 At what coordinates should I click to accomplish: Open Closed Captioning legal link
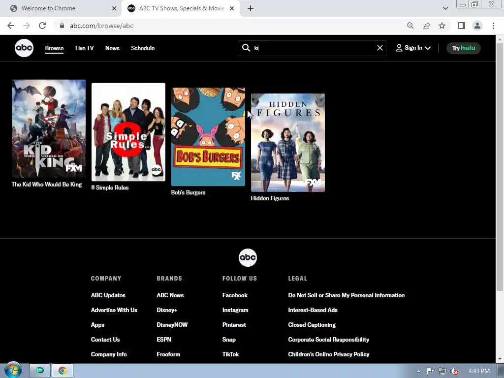tap(312, 325)
